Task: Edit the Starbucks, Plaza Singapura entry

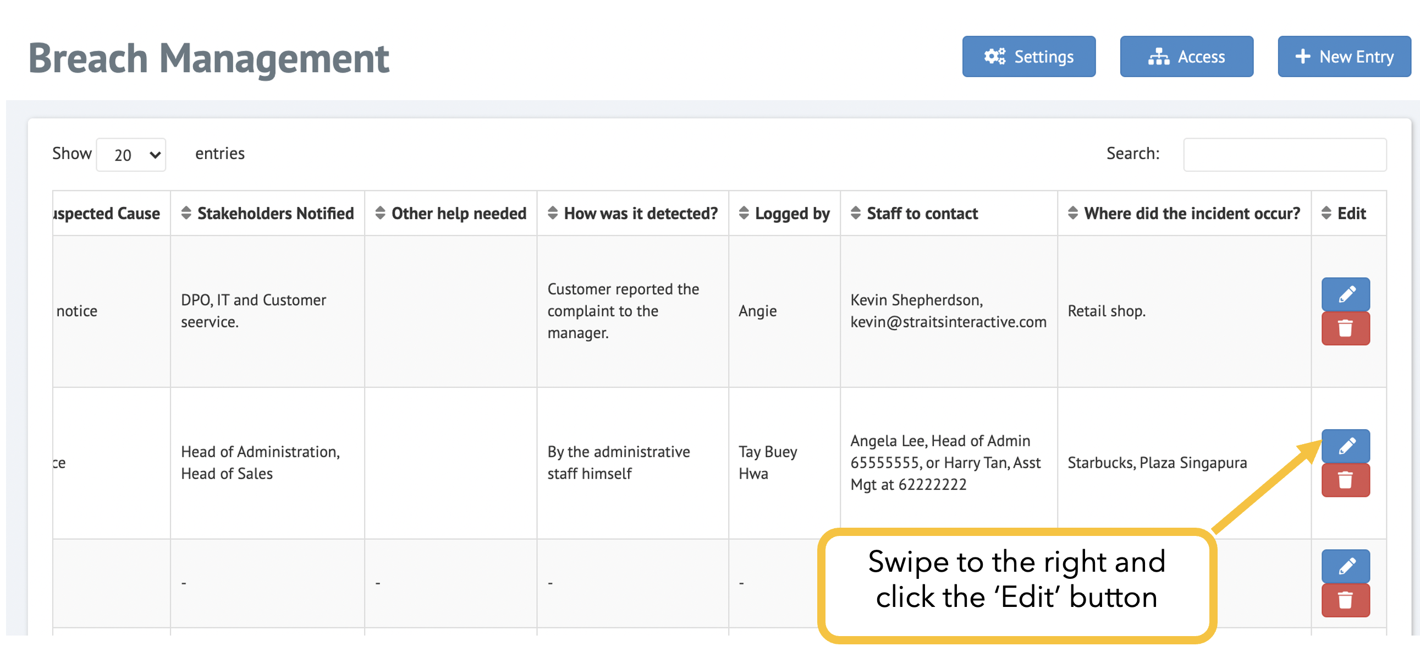Action: (x=1345, y=446)
